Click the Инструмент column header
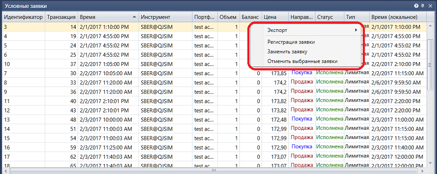 point(166,17)
